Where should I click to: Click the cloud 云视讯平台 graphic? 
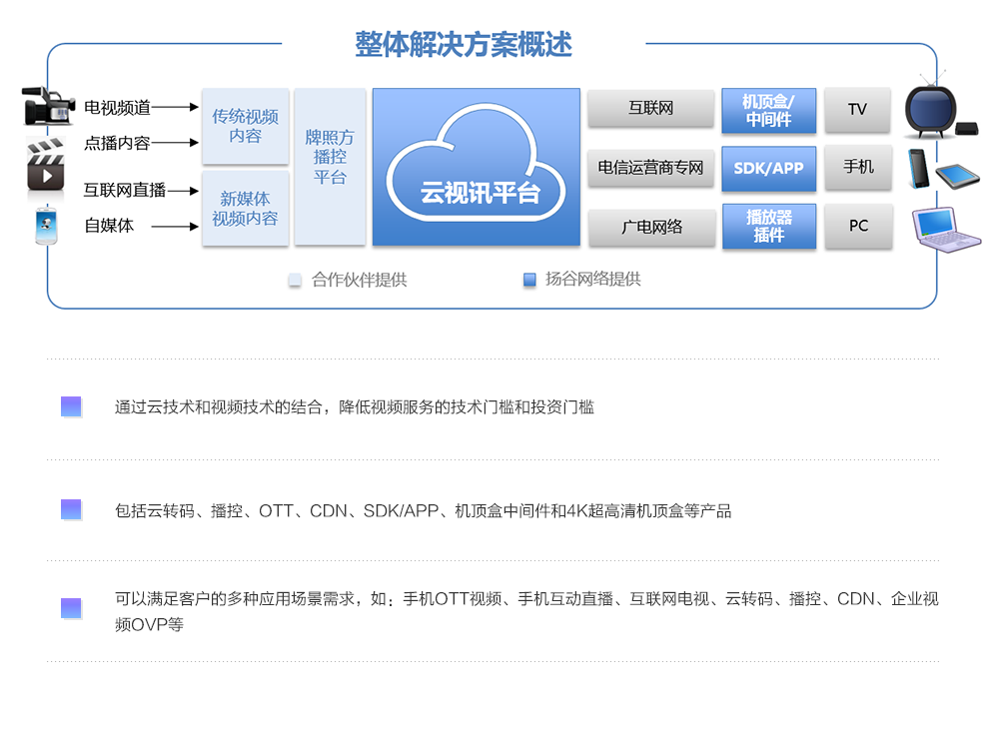point(477,167)
